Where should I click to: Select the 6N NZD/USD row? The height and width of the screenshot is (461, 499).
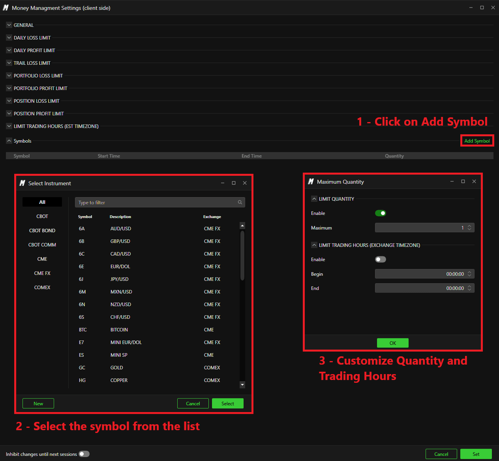coord(157,304)
